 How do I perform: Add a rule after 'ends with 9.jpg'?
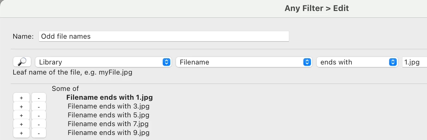click(21, 133)
